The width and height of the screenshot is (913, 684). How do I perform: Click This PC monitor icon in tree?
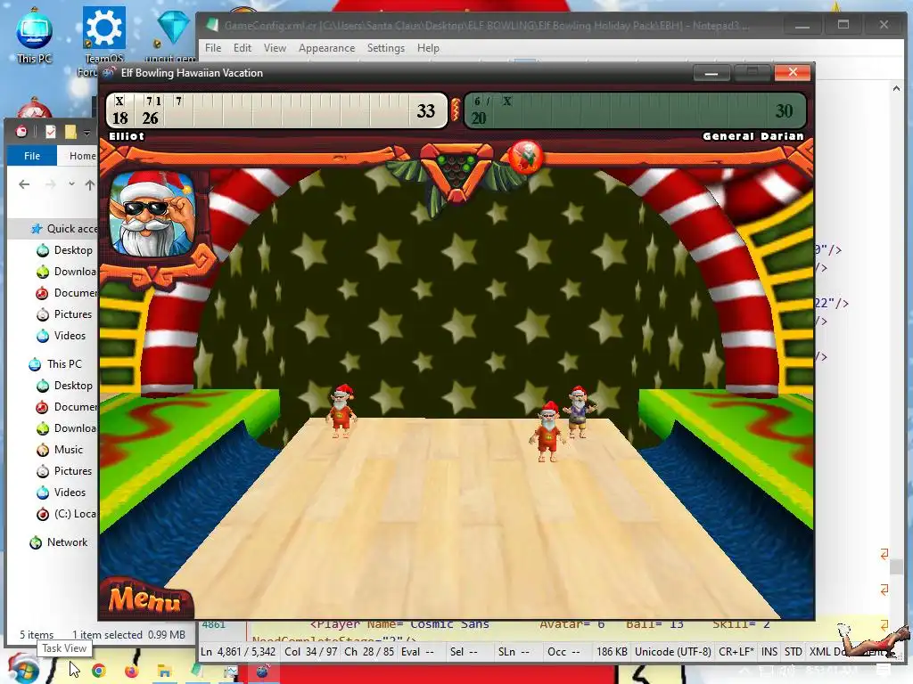tap(35, 364)
